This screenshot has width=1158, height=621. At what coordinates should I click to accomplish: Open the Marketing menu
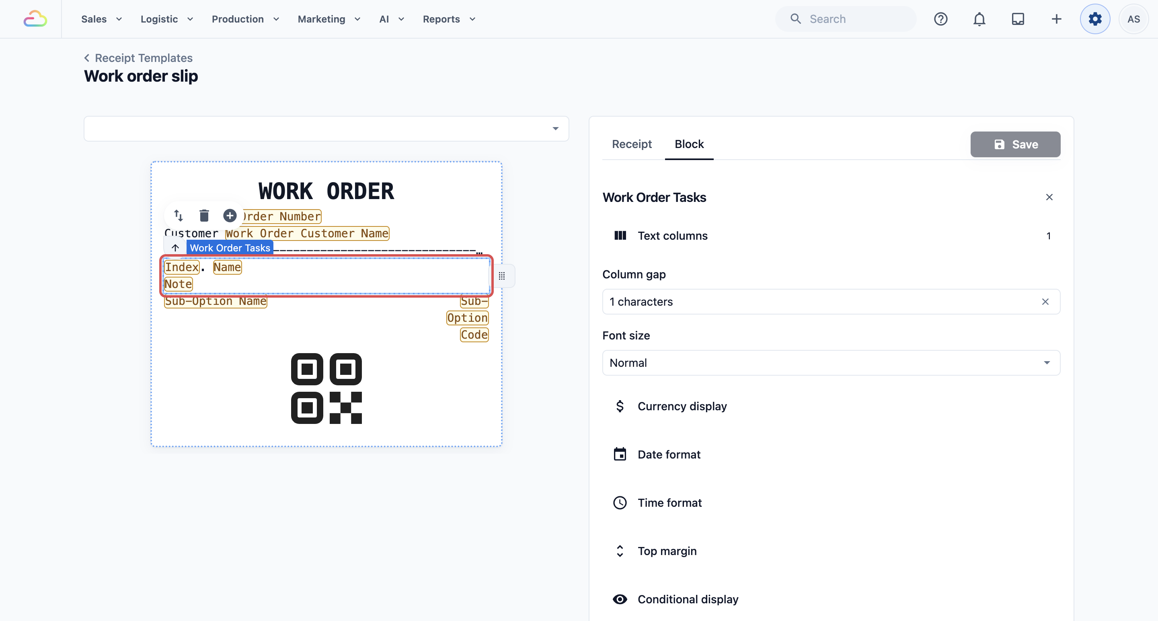(x=329, y=19)
